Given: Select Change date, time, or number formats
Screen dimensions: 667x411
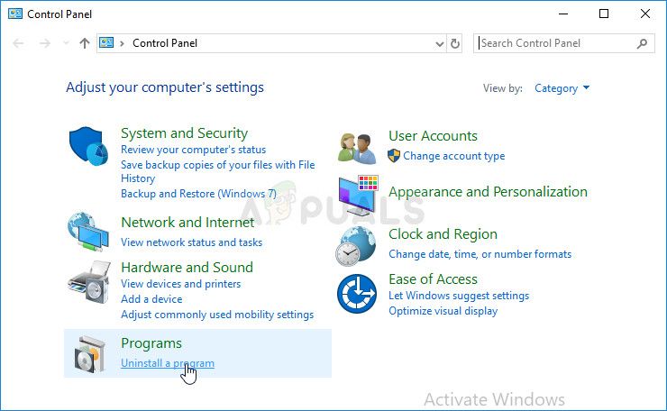Looking at the screenshot, I should pyautogui.click(x=480, y=254).
